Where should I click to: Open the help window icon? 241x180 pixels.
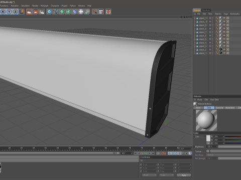point(101,11)
